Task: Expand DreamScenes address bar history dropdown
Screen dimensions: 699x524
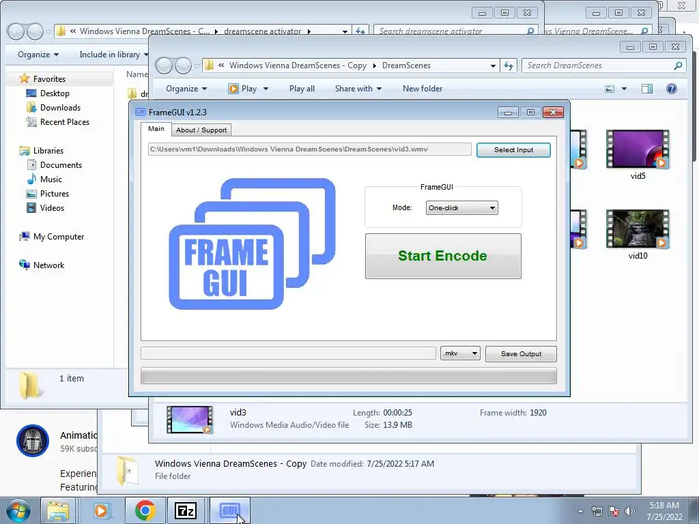Action: tap(493, 66)
